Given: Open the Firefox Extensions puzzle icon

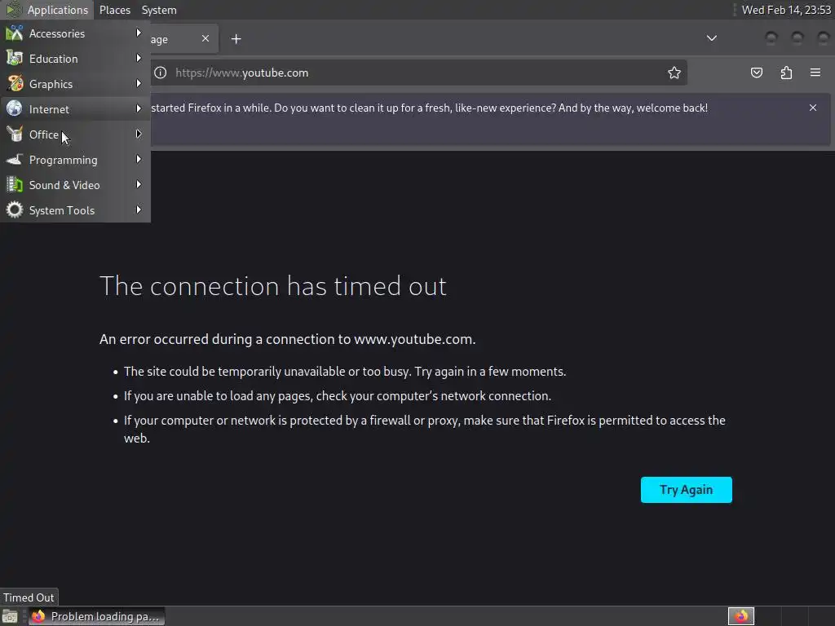Looking at the screenshot, I should click(786, 73).
